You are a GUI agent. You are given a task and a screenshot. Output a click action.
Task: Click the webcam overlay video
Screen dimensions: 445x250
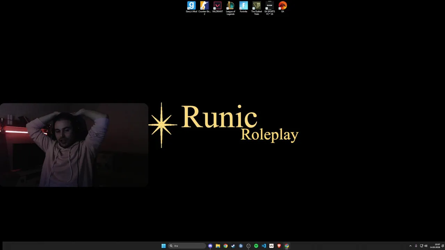tap(74, 145)
